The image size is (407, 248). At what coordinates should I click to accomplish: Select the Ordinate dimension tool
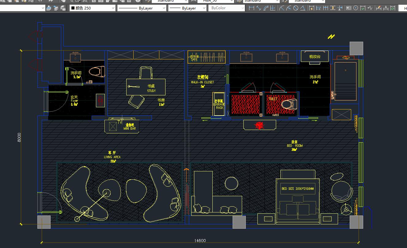(273, 8)
